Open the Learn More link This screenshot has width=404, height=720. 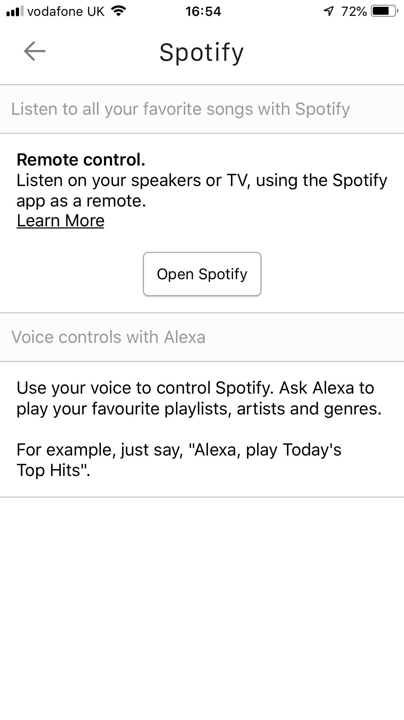click(x=60, y=221)
